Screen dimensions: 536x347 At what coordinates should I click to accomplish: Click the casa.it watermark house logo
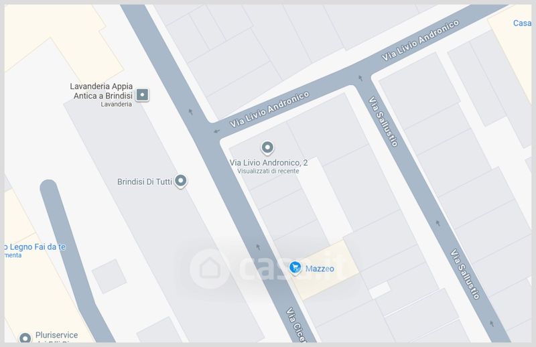click(x=210, y=269)
